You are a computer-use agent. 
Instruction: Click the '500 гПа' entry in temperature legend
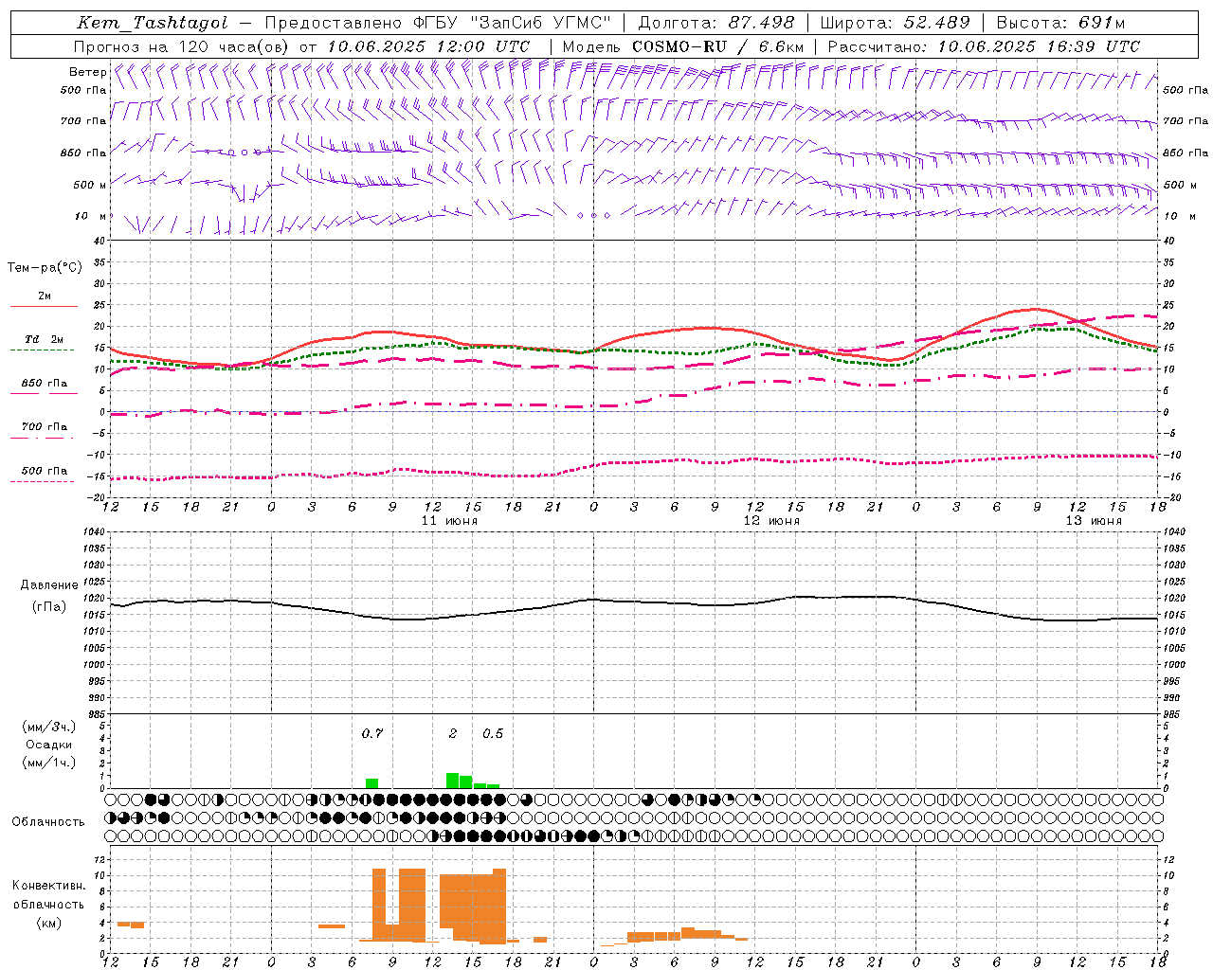(45, 471)
